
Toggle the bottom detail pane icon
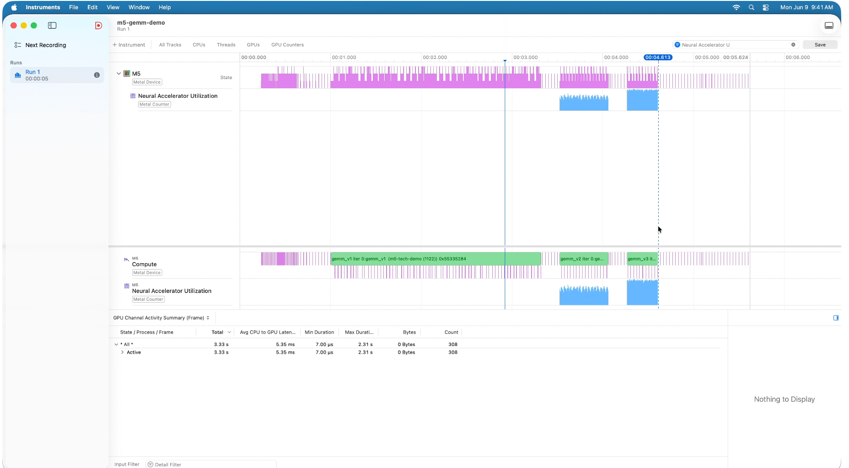point(829,26)
